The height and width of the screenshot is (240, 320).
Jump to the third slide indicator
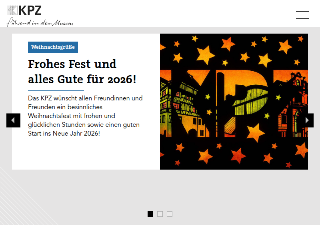tap(170, 214)
